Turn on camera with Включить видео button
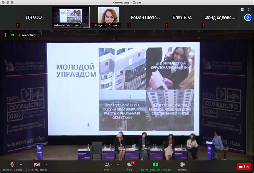 pyautogui.click(x=36, y=166)
